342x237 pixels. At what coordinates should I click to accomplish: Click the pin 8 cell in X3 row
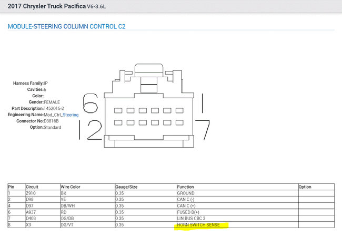17,225
